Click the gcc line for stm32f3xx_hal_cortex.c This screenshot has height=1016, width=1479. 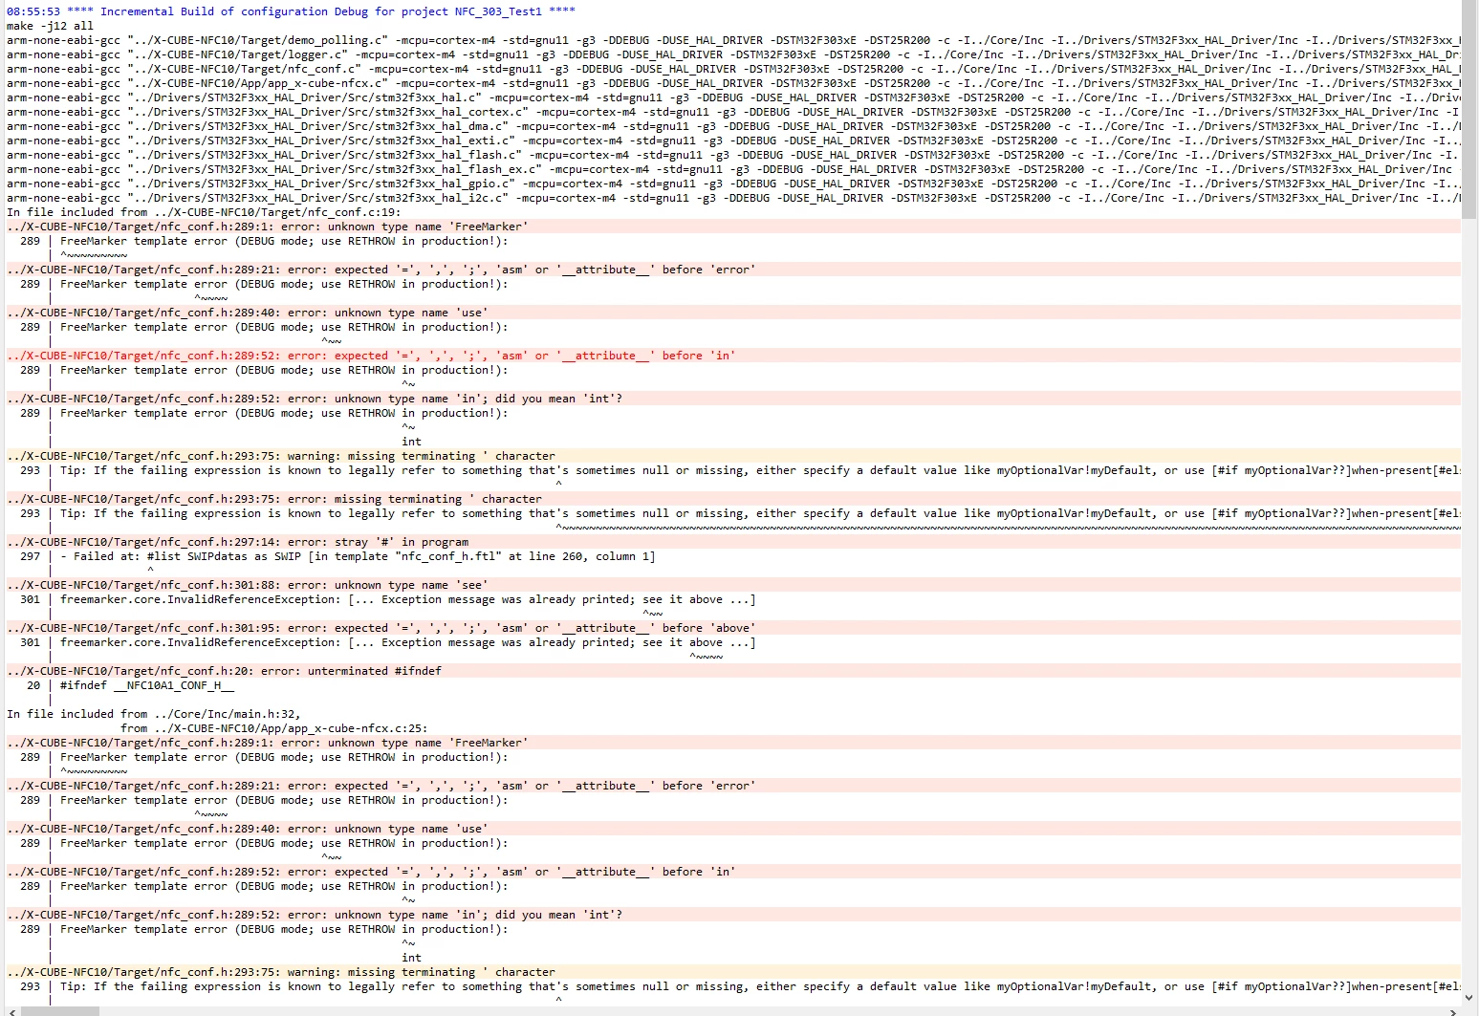click(x=733, y=112)
